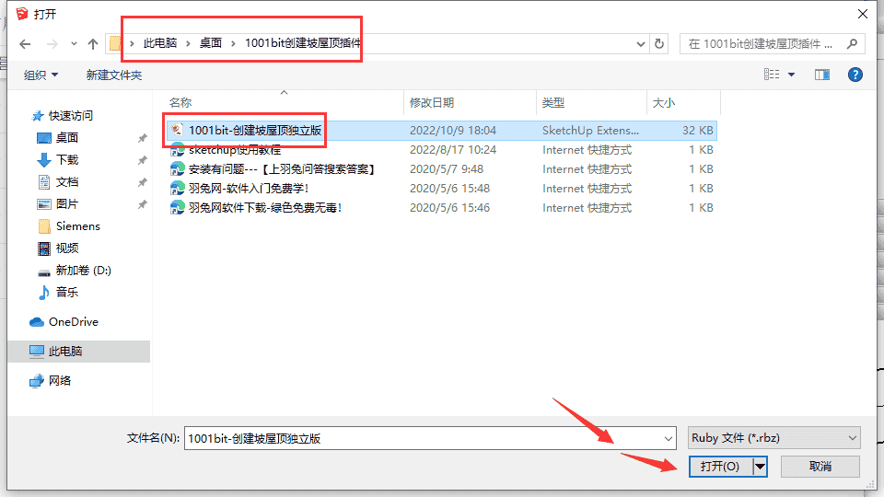Screen dimensions: 884x497
Task: Open 网络 in the sidebar
Action: click(x=60, y=380)
